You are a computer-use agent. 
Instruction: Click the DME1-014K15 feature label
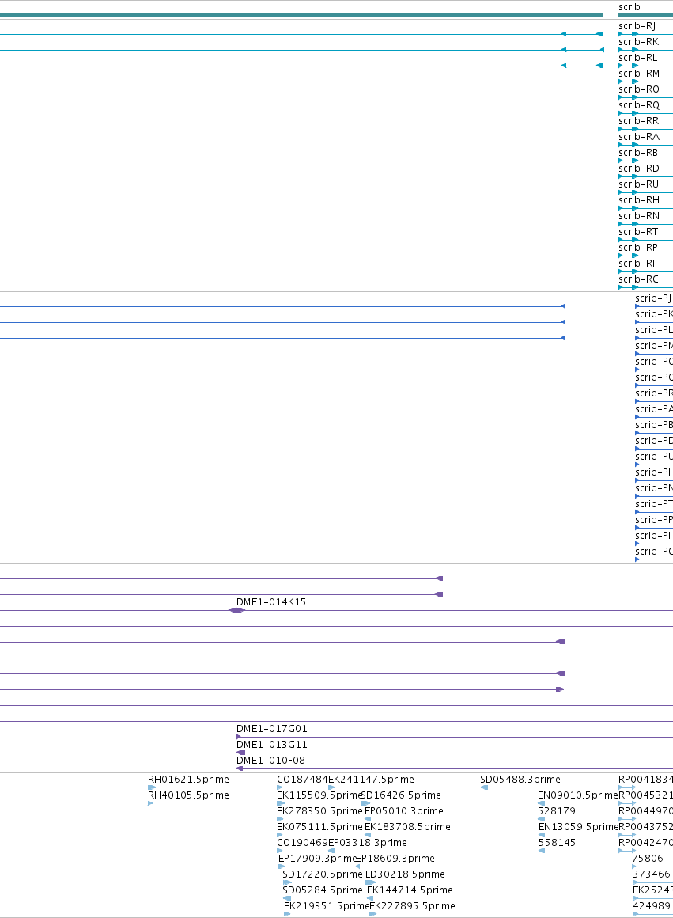coord(271,602)
